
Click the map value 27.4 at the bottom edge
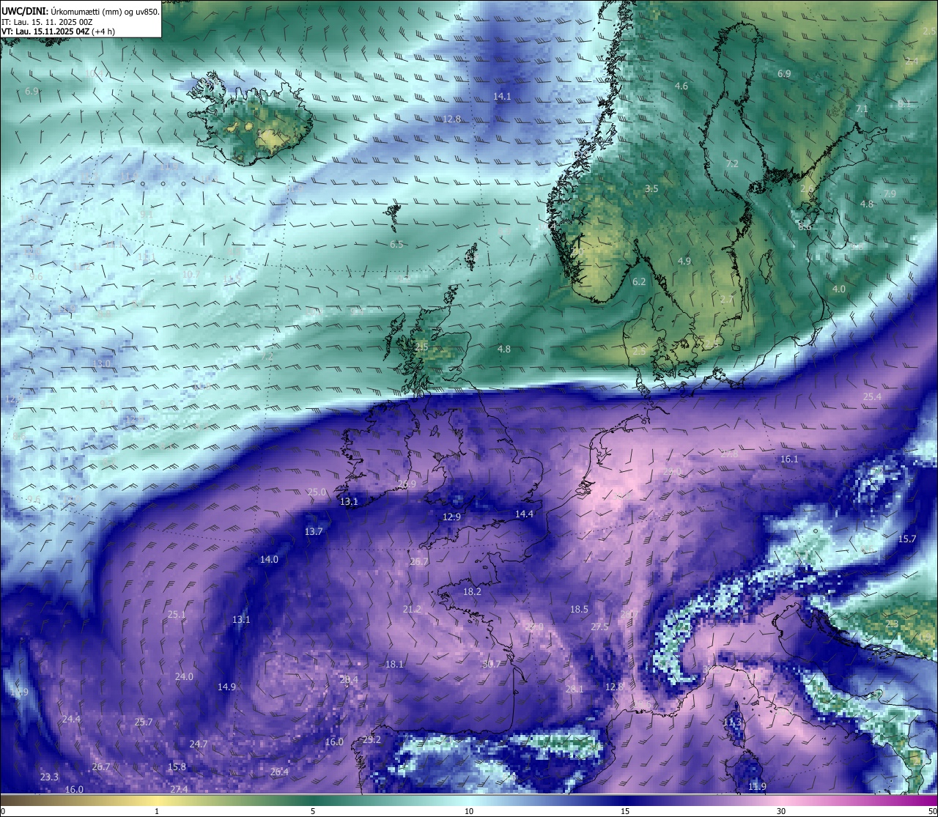tap(179, 790)
